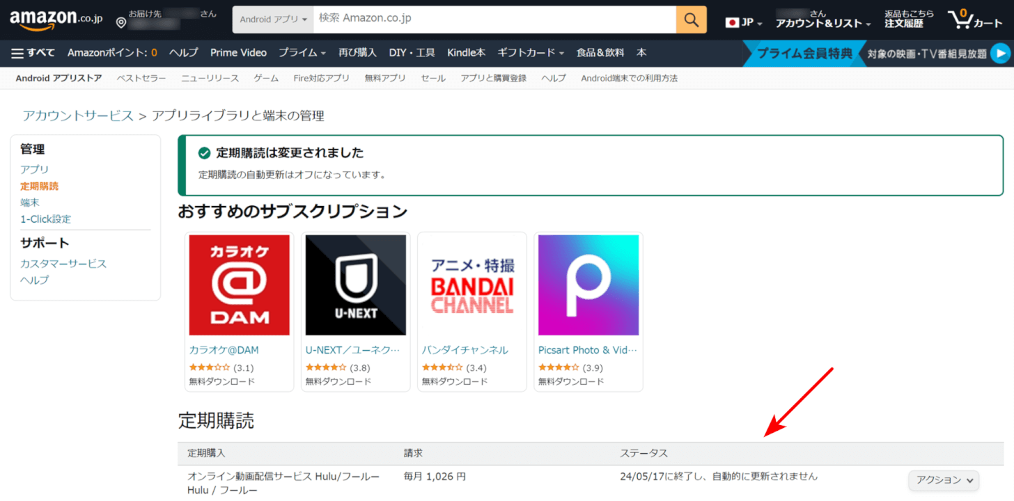
Task: Click アカウントサービス breadcrumb link
Action: pos(78,116)
